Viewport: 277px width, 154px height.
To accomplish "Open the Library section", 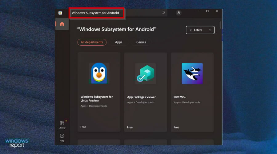I will click(62, 125).
